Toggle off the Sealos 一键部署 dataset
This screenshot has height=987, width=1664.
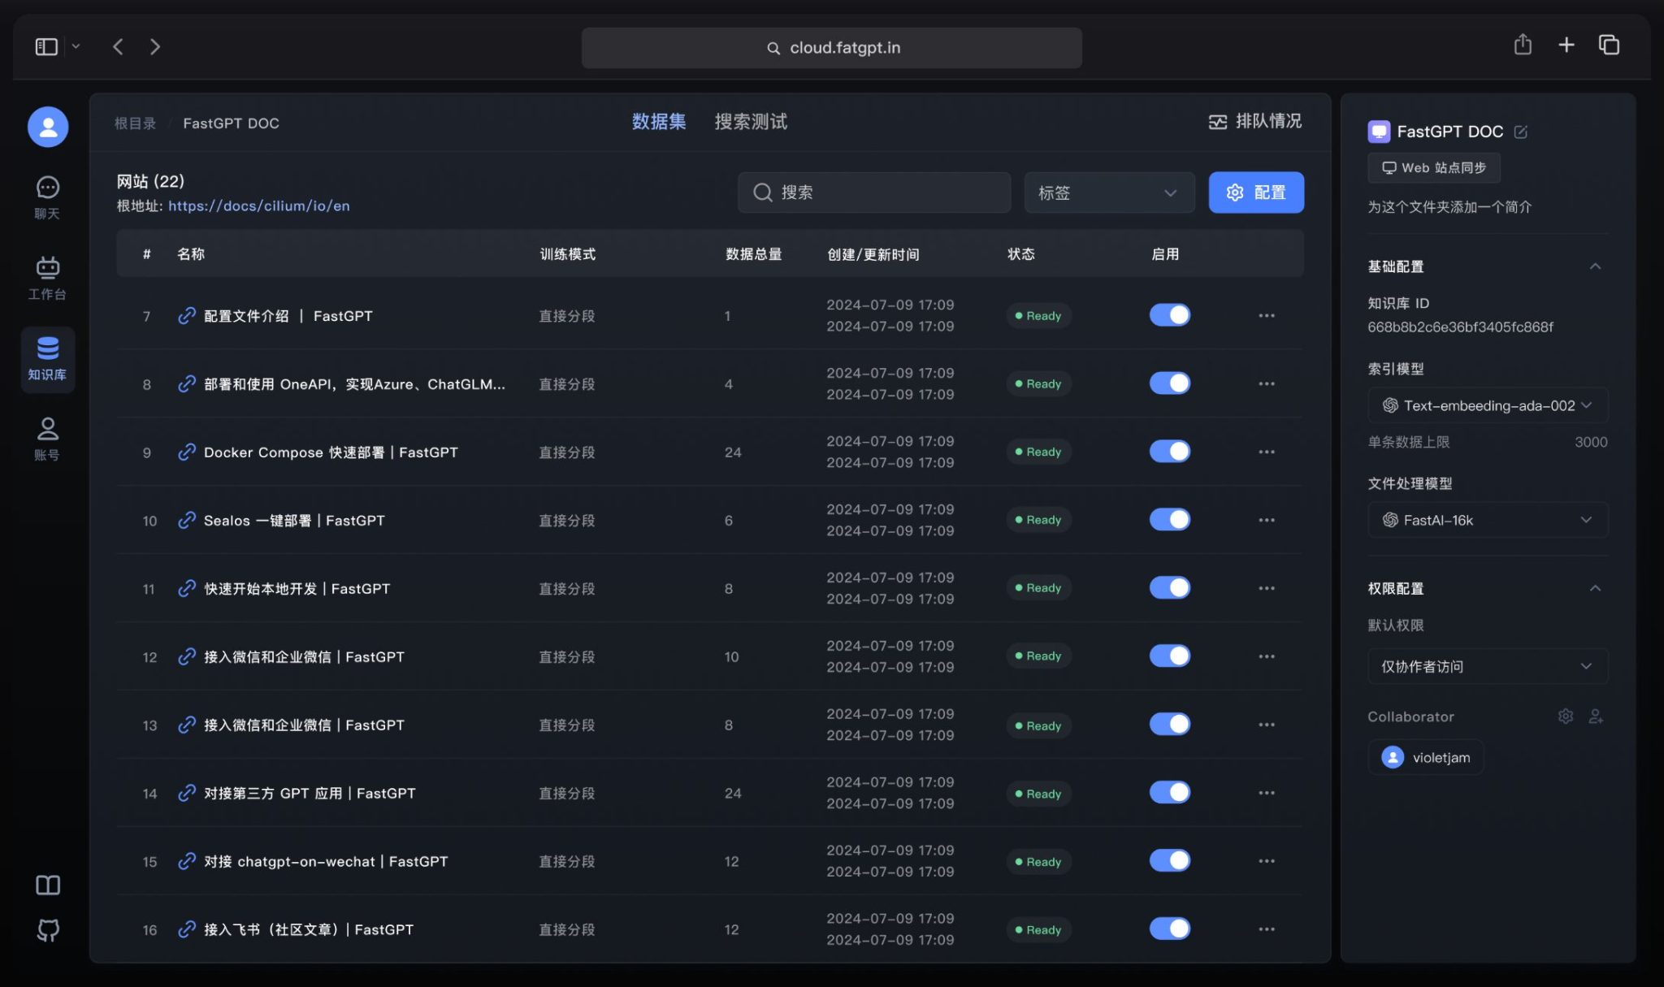click(1168, 519)
